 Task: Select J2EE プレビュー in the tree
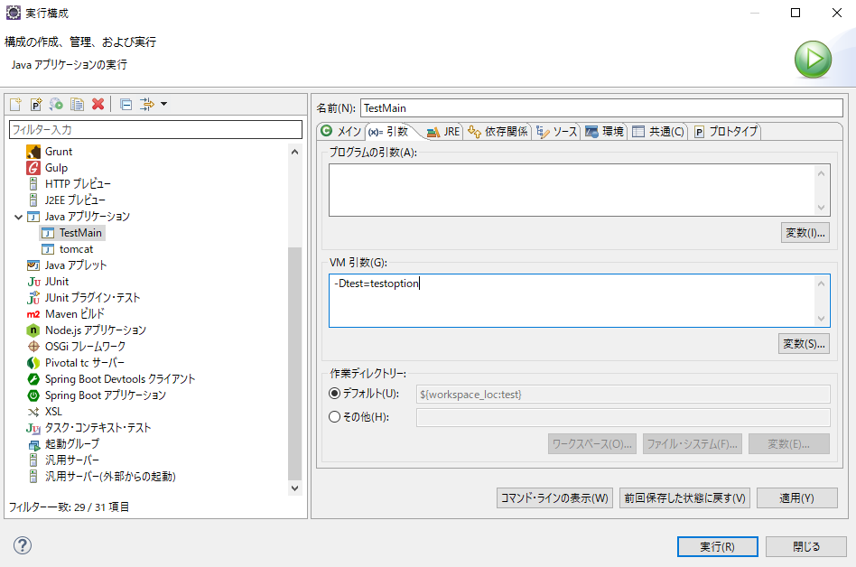coord(75,200)
